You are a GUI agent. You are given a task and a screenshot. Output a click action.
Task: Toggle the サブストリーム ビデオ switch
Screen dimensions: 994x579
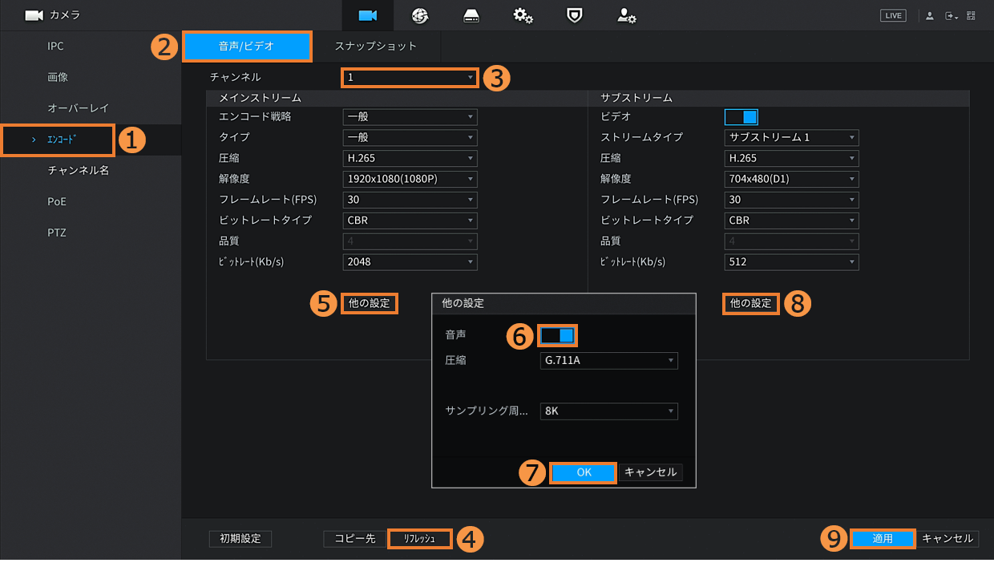(x=741, y=117)
